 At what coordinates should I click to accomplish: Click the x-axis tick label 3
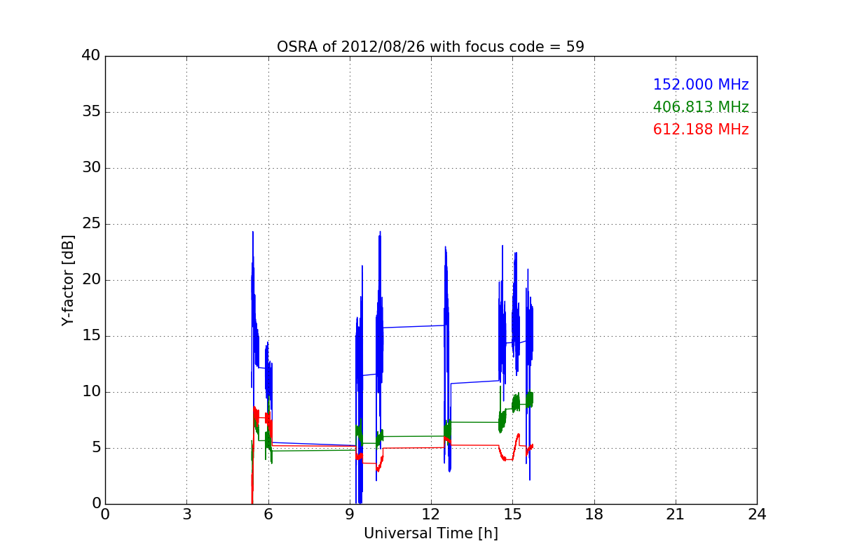point(186,514)
